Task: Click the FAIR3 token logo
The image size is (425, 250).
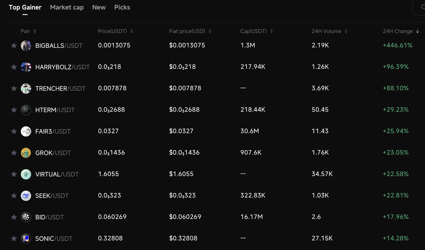Action: (26, 131)
